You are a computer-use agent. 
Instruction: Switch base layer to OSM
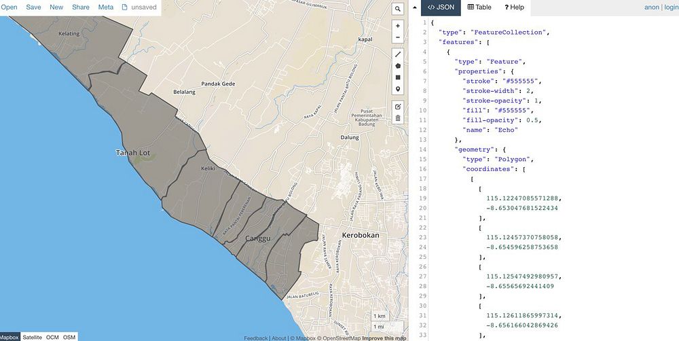point(69,337)
